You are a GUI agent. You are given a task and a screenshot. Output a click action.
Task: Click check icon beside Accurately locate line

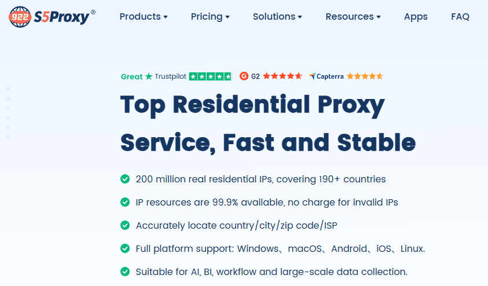(125, 225)
